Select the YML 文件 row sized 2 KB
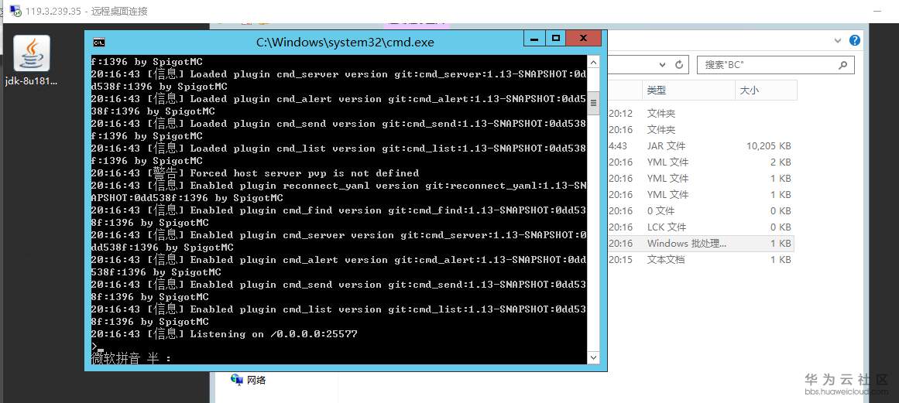This screenshot has height=403, width=899. pyautogui.click(x=701, y=162)
